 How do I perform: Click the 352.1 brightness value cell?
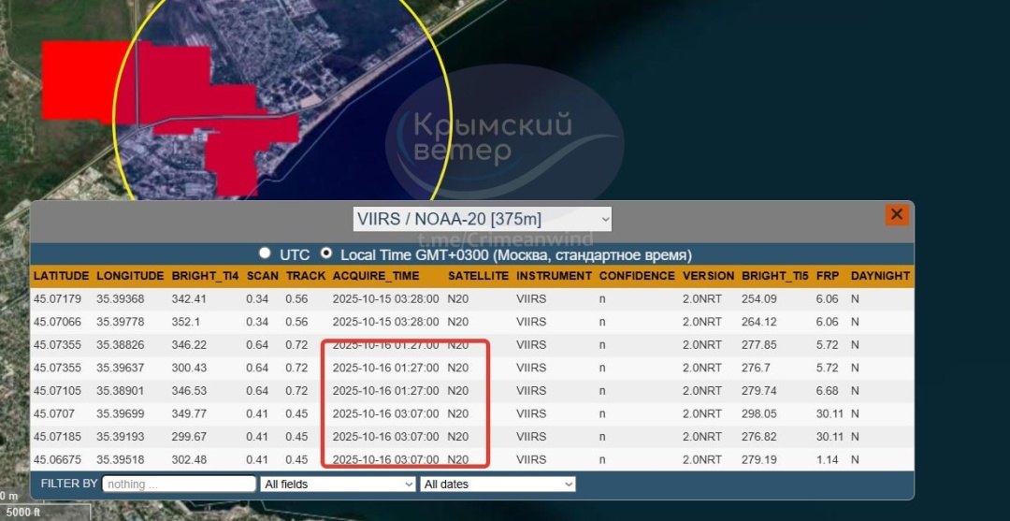tap(187, 322)
